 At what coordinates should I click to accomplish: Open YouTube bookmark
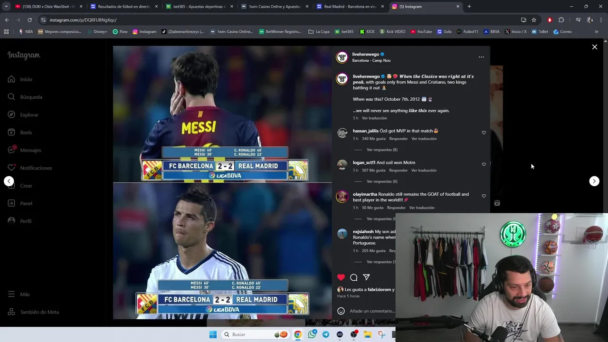421,32
